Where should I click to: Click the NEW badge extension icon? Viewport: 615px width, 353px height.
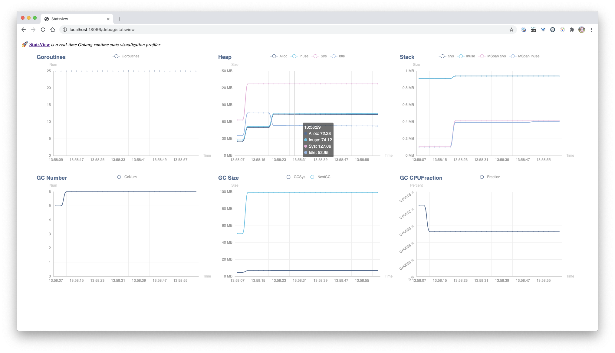pos(533,30)
